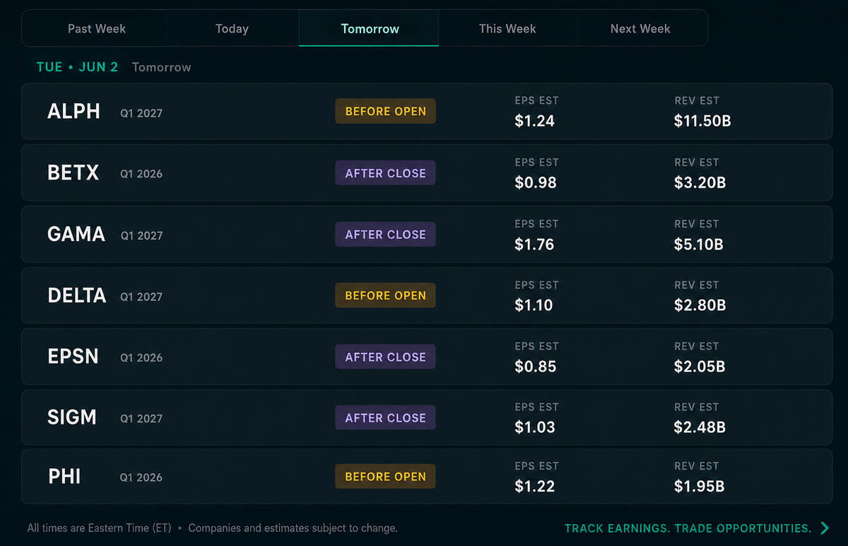Click the Before Open badge for PHI
Viewport: 848px width, 546px height.
coord(385,477)
